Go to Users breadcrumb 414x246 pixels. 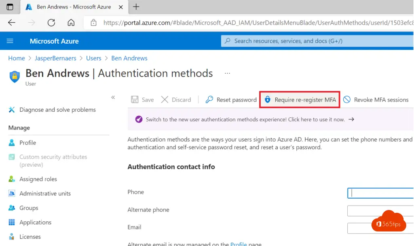pos(94,58)
